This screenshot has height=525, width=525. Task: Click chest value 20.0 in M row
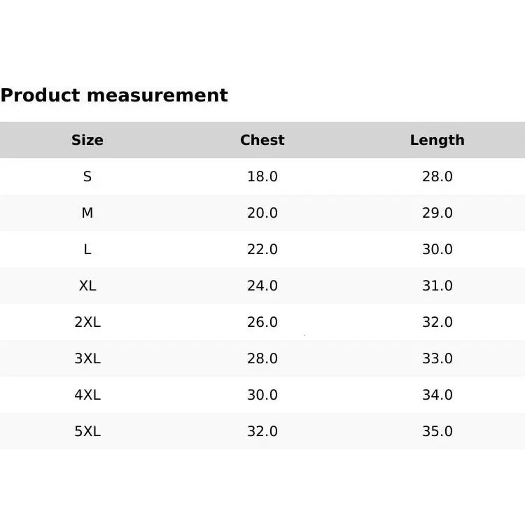(262, 213)
